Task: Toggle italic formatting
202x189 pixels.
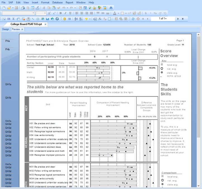Action: pyautogui.click(x=65, y=13)
